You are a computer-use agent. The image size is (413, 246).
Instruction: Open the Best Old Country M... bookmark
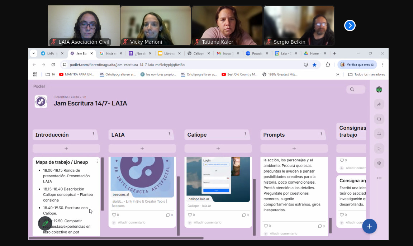[x=239, y=75]
